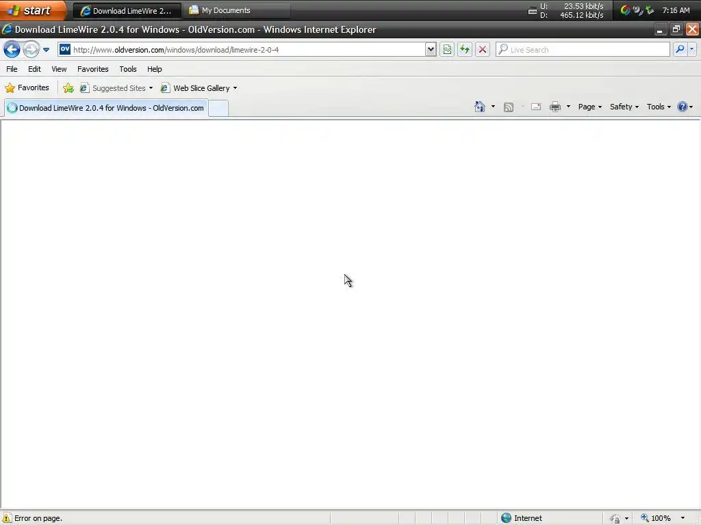Open the Tools menu in menu bar
This screenshot has height=525, width=701.
[128, 69]
